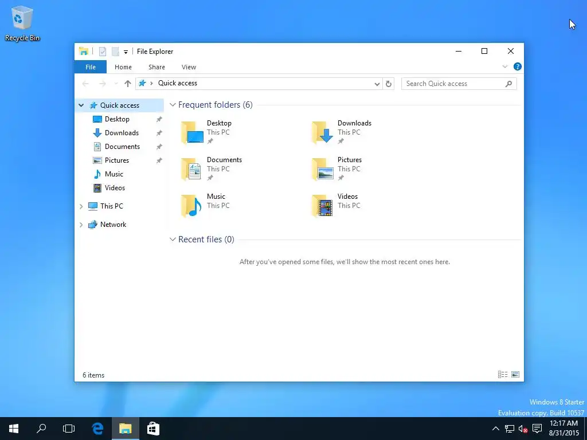Screen dimensions: 587x440
Task: Open Task View on taskbar
Action: [x=69, y=429]
